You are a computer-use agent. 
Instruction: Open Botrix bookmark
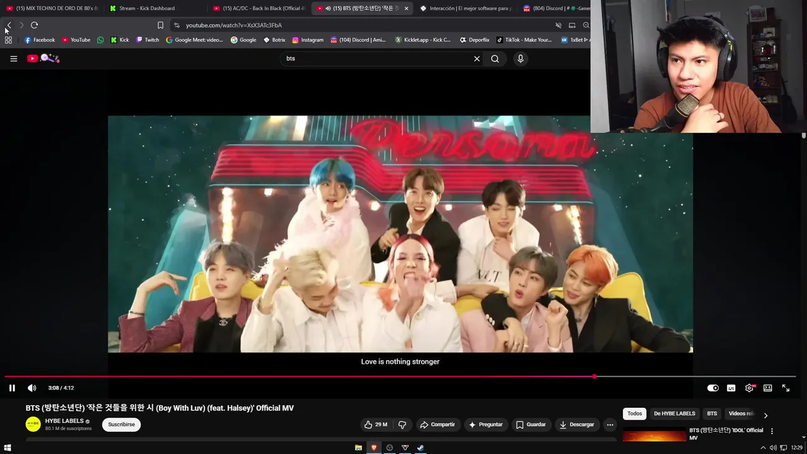point(274,40)
